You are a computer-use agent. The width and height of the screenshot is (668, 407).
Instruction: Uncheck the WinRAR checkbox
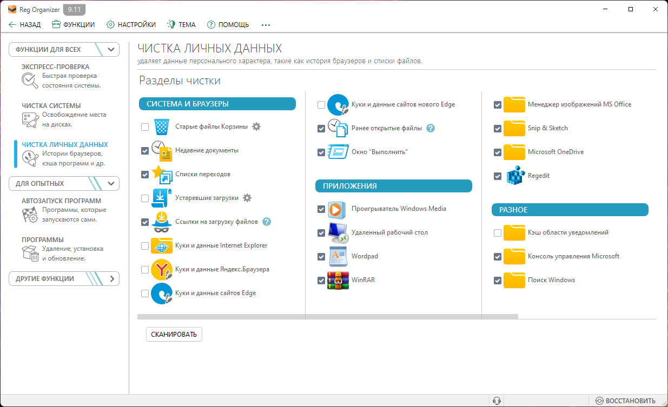321,281
